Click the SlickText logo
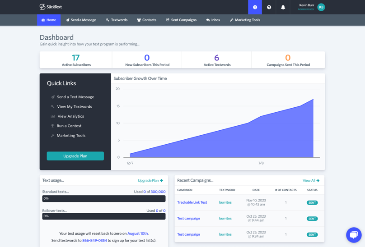Image resolution: width=365 pixels, height=247 pixels. point(51,7)
